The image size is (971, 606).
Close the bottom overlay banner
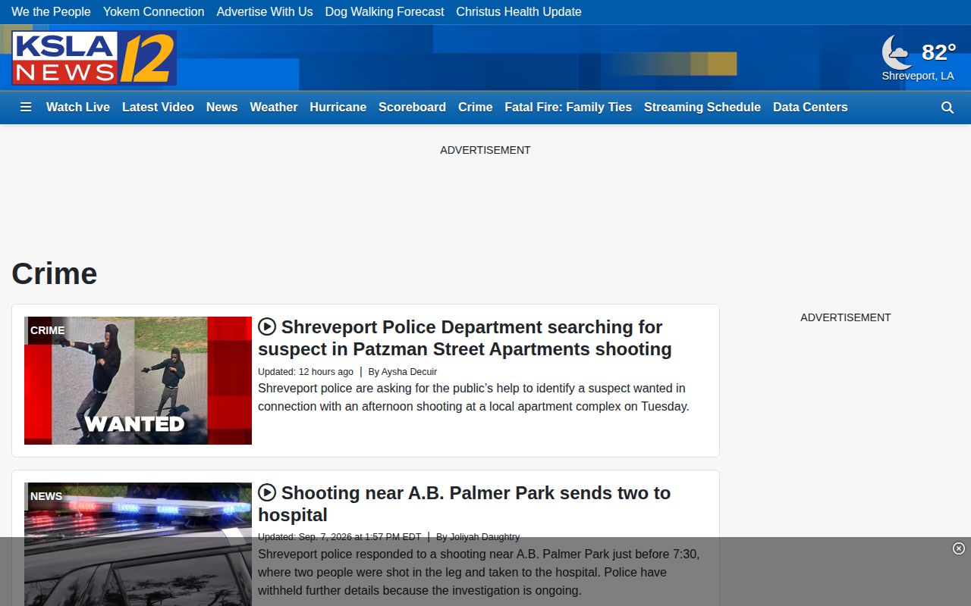959,548
